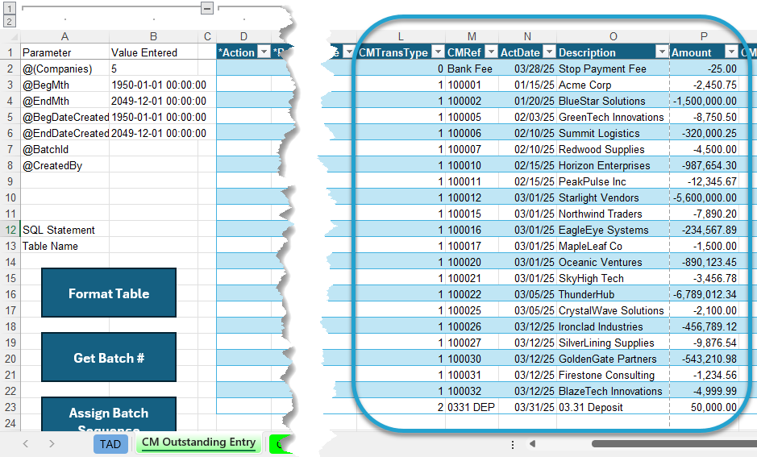The height and width of the screenshot is (457, 757).
Task: Click cell '@(Companies)'
Action: pyautogui.click(x=64, y=69)
